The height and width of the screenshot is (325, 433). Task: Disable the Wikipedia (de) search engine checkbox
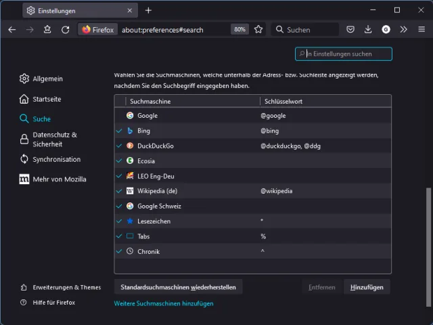(120, 191)
